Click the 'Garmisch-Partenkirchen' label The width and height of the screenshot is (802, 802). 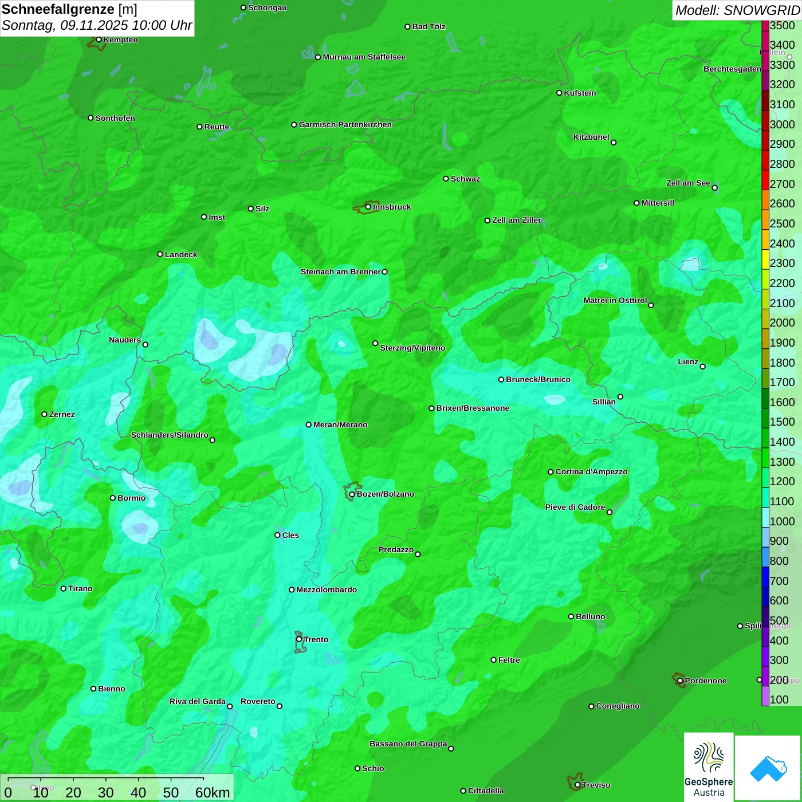tap(345, 124)
